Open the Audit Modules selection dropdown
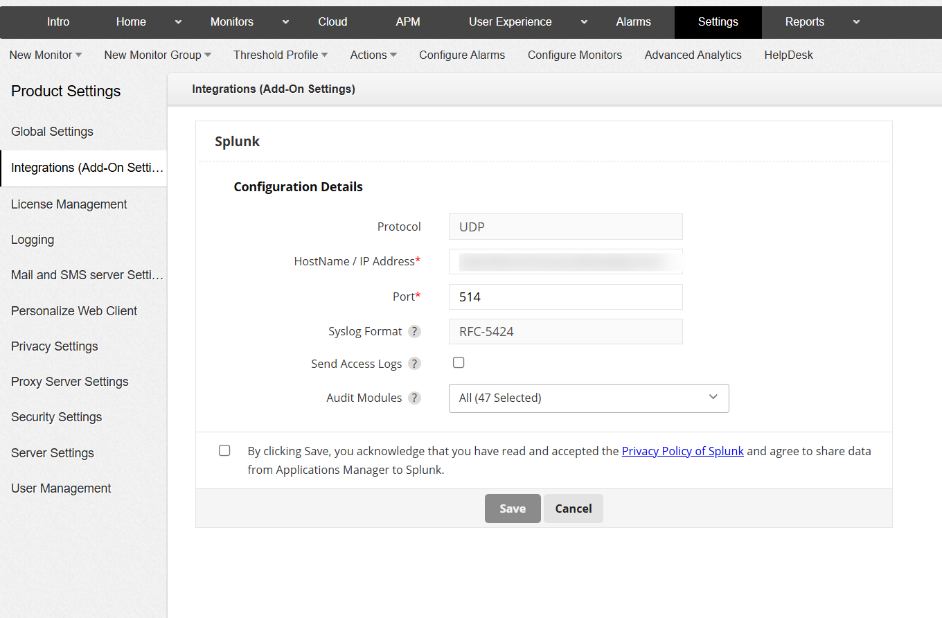 [x=589, y=398]
